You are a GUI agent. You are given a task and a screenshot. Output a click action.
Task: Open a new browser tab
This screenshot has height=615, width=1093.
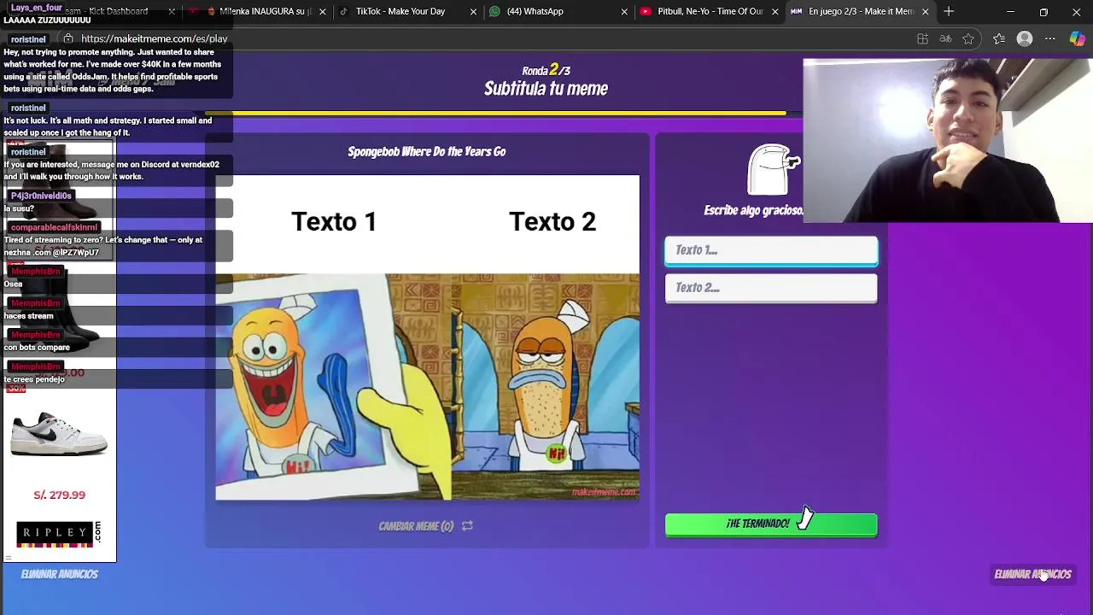point(949,11)
